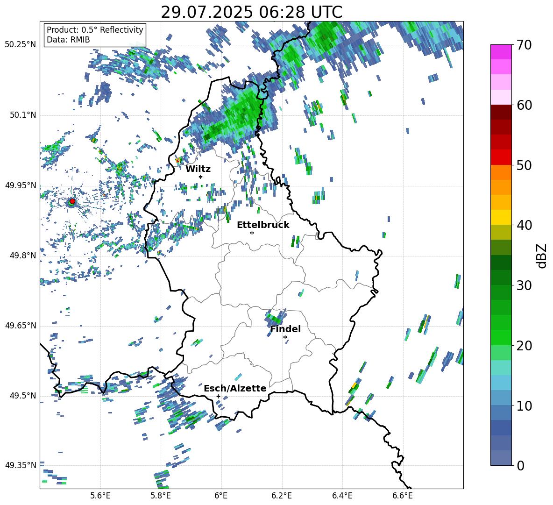
Task: Click the 49.95°N latitude label
Action: 20,185
